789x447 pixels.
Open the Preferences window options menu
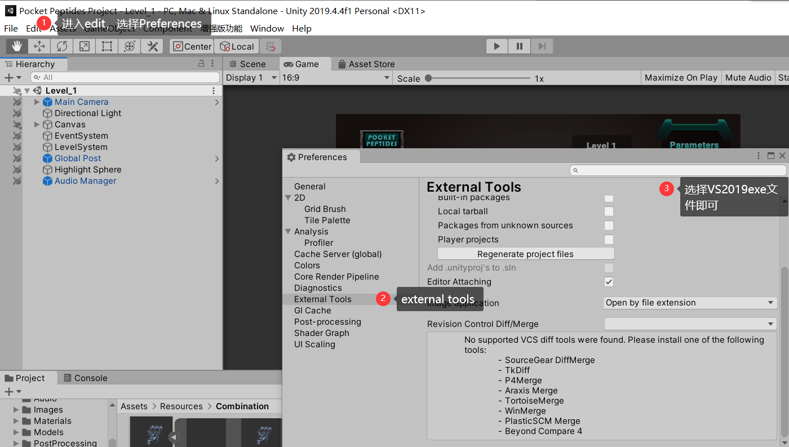point(760,156)
